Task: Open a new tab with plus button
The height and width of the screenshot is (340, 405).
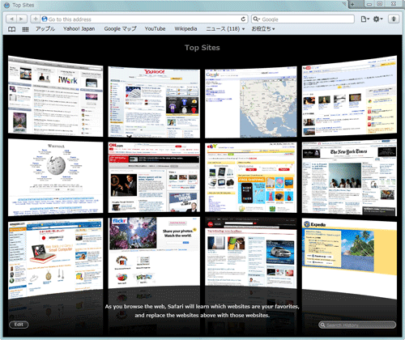Action: (x=352, y=4)
